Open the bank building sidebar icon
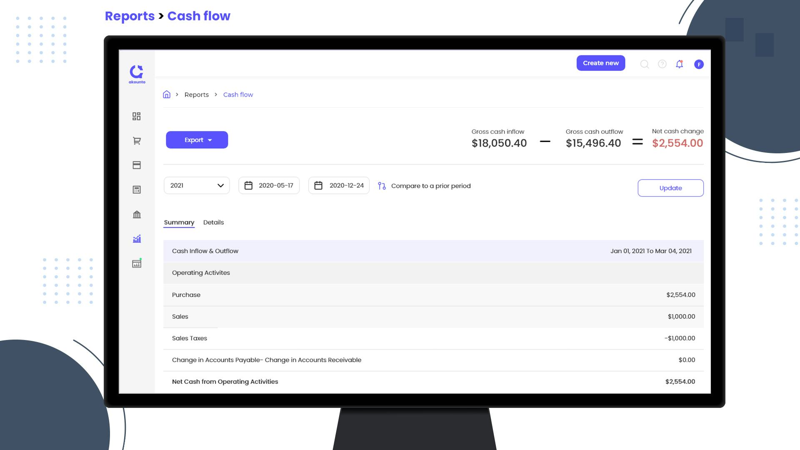800x450 pixels. pos(137,215)
